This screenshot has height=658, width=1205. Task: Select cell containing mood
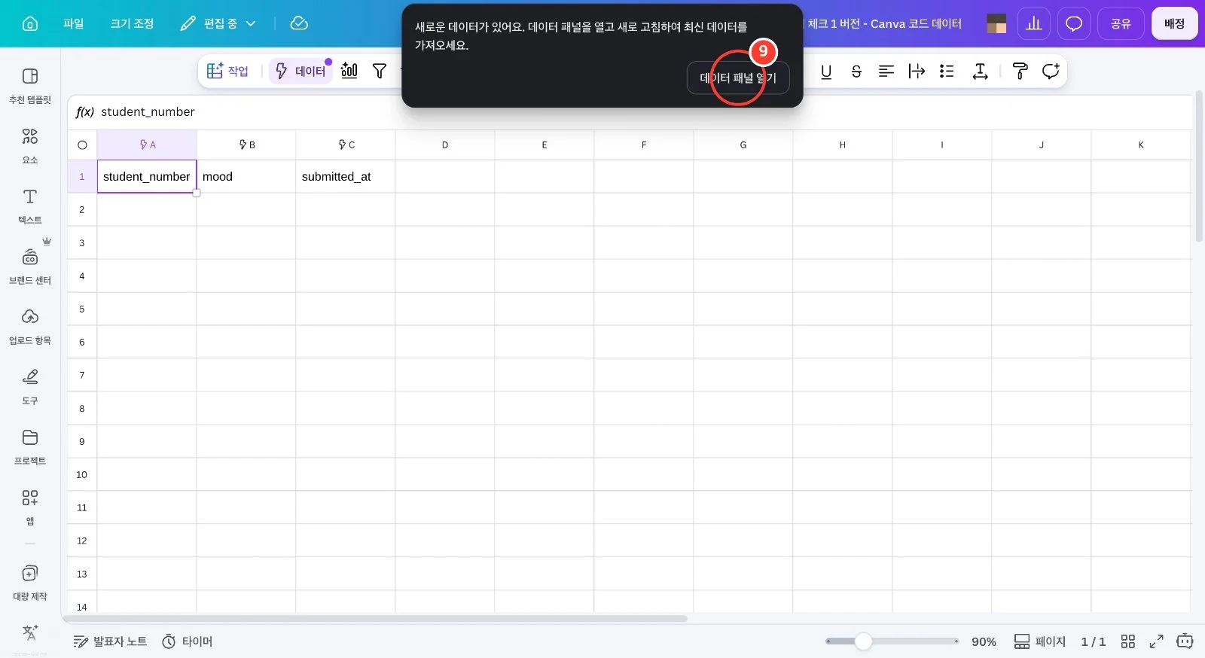click(x=246, y=176)
